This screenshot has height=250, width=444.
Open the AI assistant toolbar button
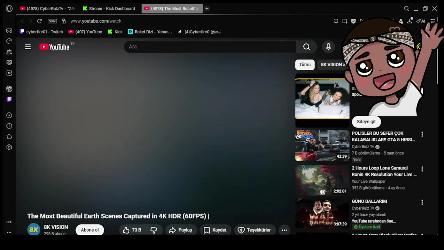click(x=421, y=21)
